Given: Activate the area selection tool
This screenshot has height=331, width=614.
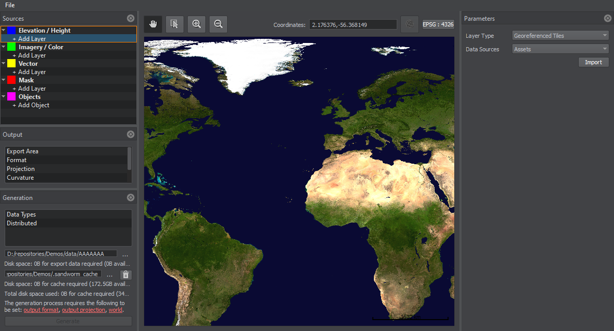Looking at the screenshot, I should (175, 24).
